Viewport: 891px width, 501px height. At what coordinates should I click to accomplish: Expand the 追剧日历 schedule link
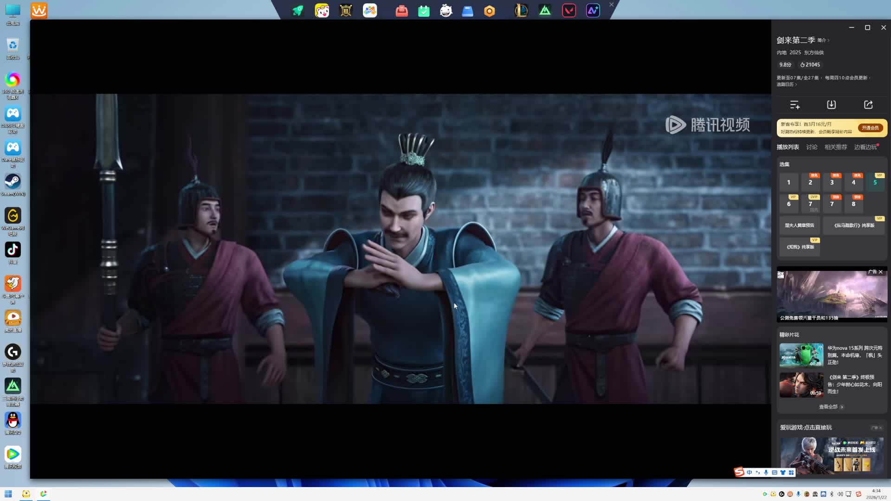pyautogui.click(x=787, y=84)
